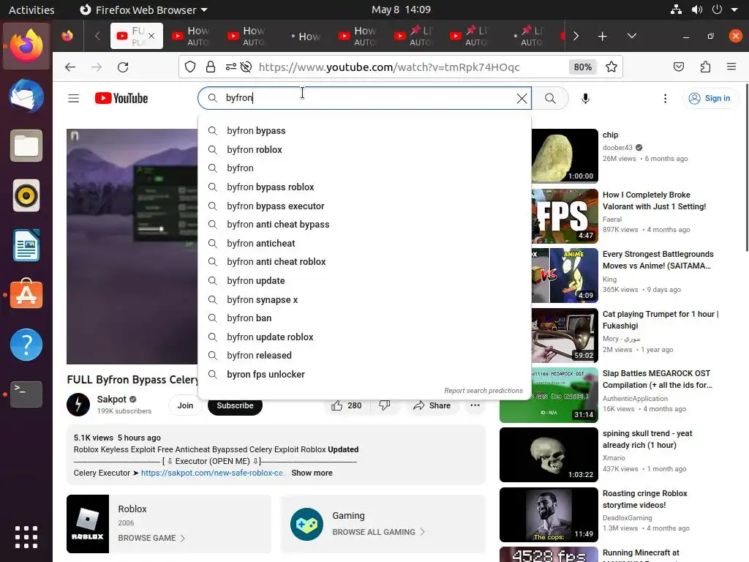The height and width of the screenshot is (562, 749).
Task: Open the sakpot.com executor link
Action: pyautogui.click(x=213, y=473)
